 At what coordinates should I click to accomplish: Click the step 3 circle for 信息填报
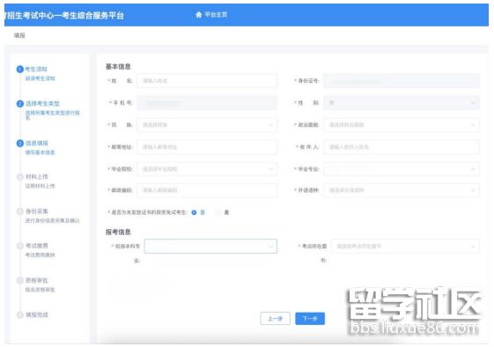tap(20, 144)
